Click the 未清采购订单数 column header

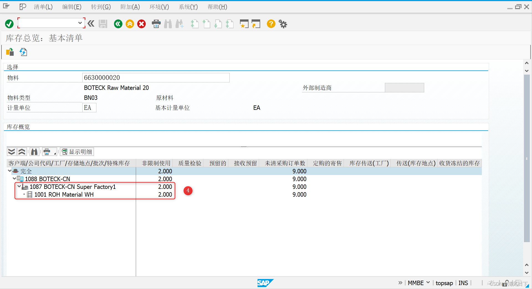[283, 163]
